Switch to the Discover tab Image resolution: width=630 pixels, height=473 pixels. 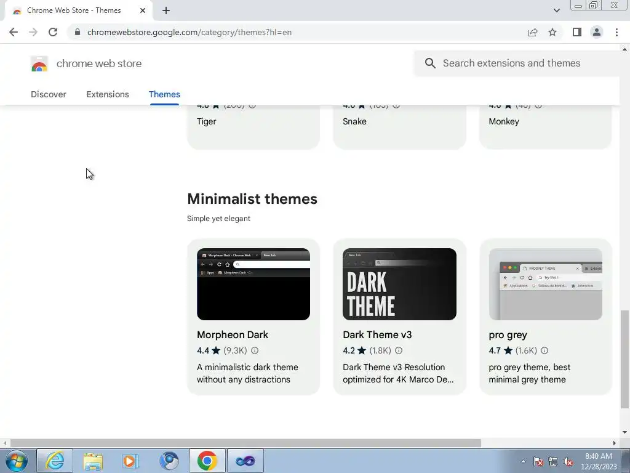49,94
